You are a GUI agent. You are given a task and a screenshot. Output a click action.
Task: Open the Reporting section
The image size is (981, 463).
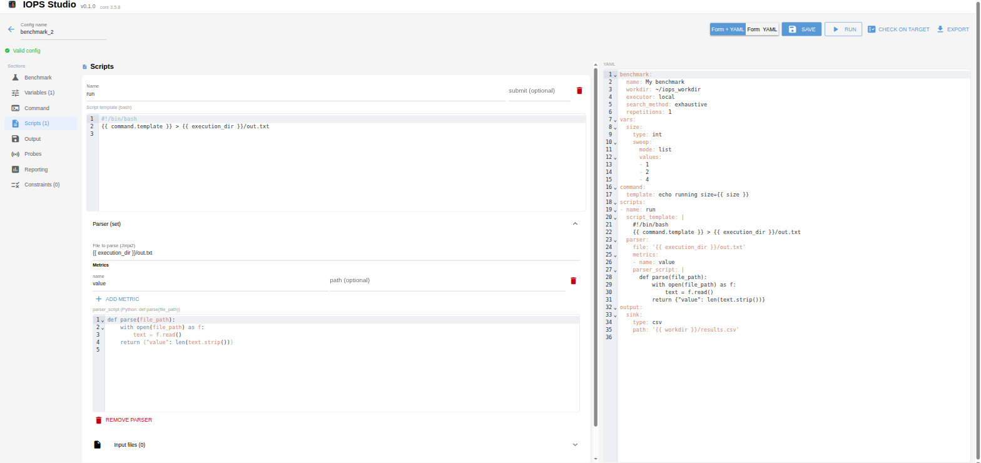41,170
